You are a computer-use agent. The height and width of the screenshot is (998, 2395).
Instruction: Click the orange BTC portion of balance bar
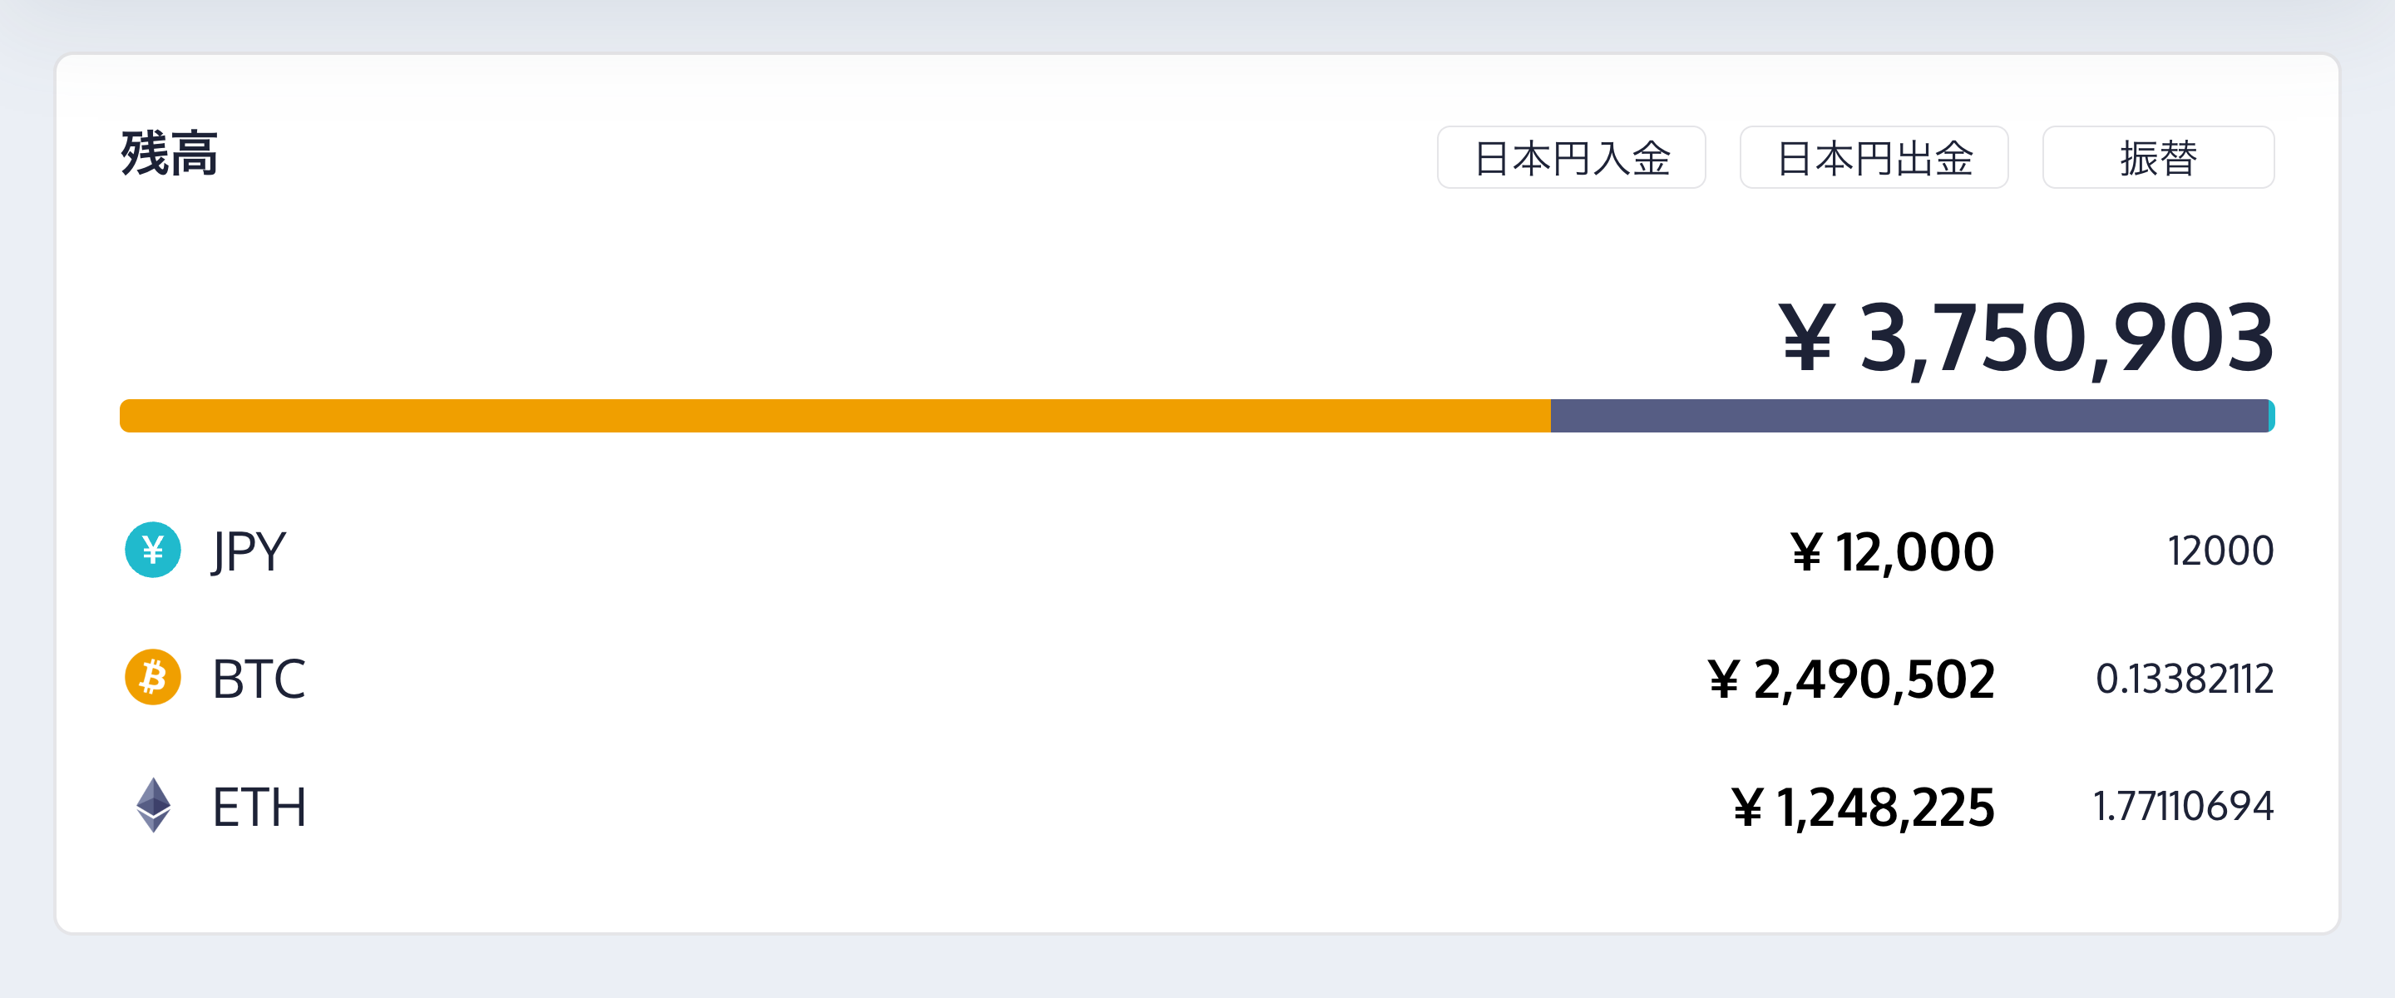tap(835, 416)
